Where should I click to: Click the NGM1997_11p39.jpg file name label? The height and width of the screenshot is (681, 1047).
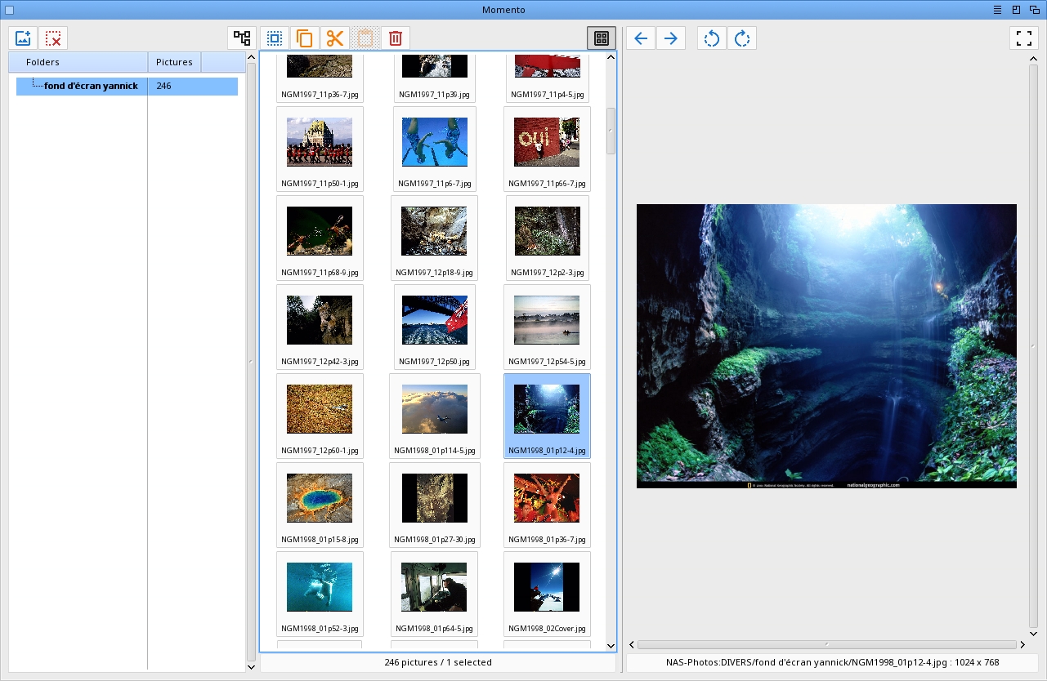tap(434, 95)
